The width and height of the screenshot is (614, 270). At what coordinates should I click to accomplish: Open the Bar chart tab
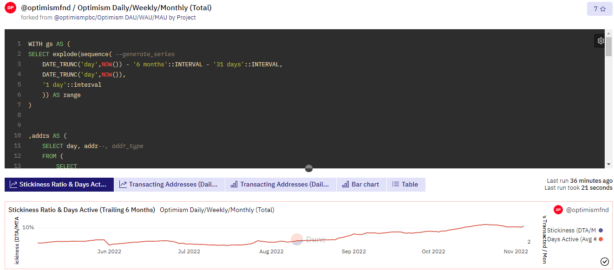pos(360,185)
